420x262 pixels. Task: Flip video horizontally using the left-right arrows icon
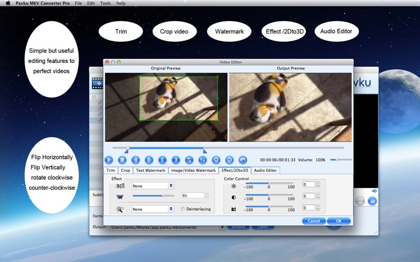click(189, 160)
